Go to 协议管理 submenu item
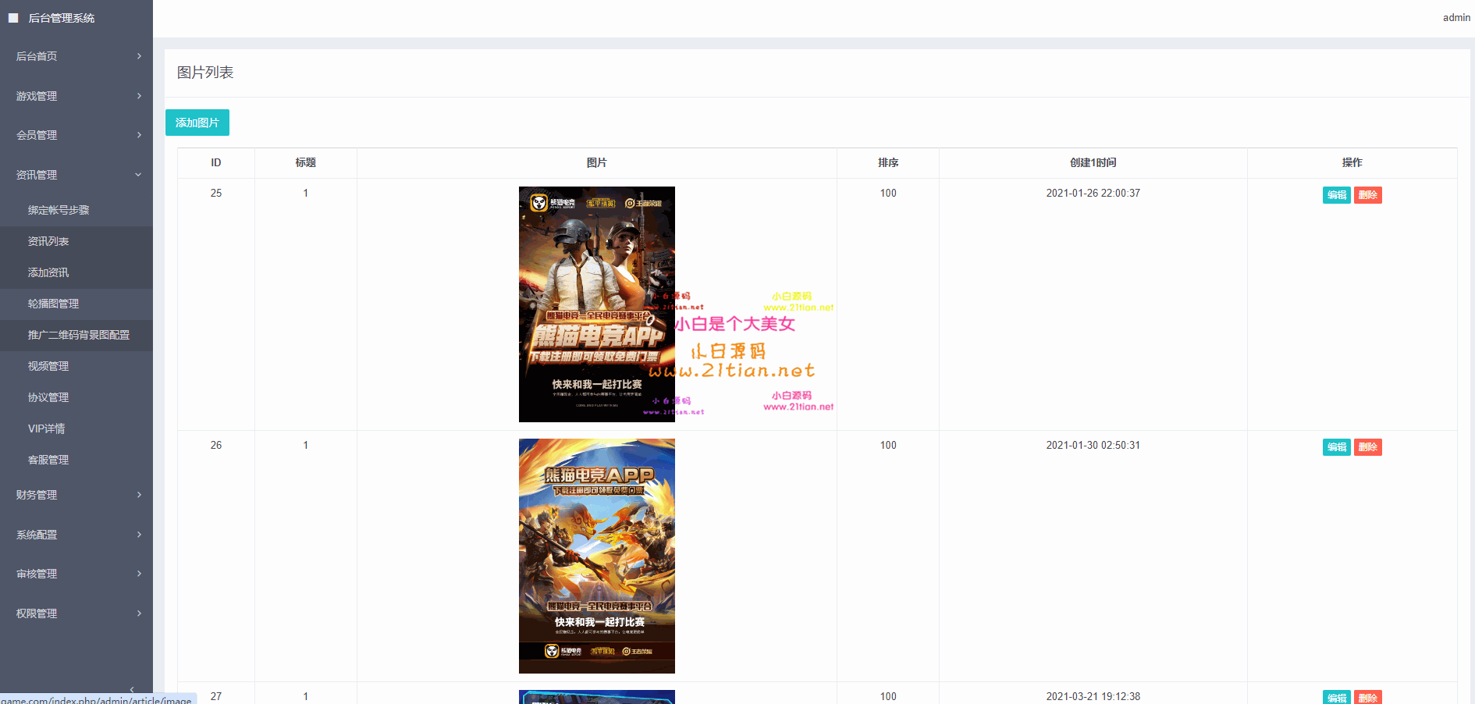1475x704 pixels. point(76,397)
